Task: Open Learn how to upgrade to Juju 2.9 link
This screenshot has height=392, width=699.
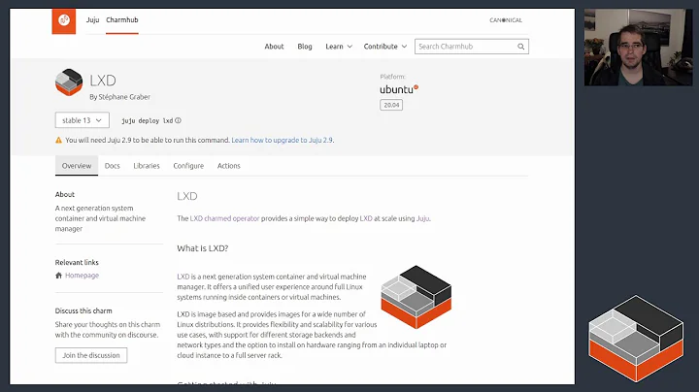Action: point(282,140)
